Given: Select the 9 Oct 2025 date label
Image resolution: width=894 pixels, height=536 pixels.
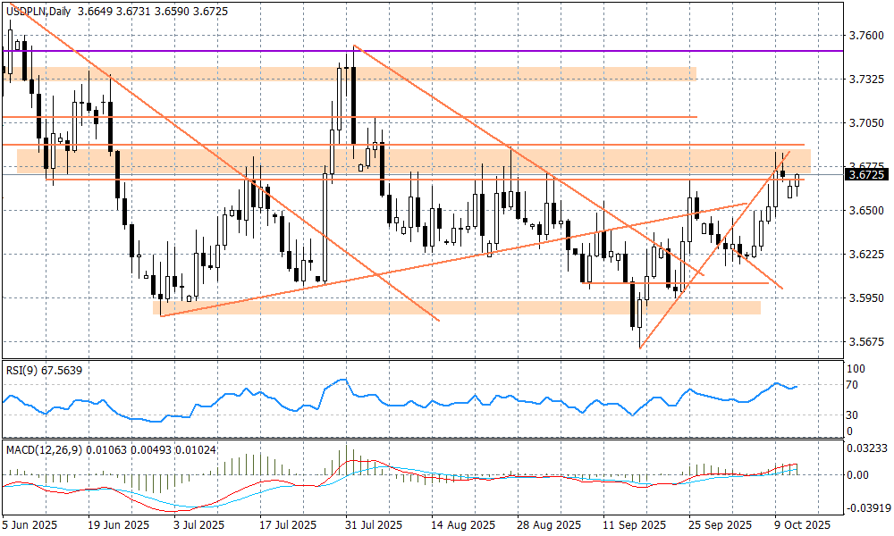Looking at the screenshot, I should point(800,525).
